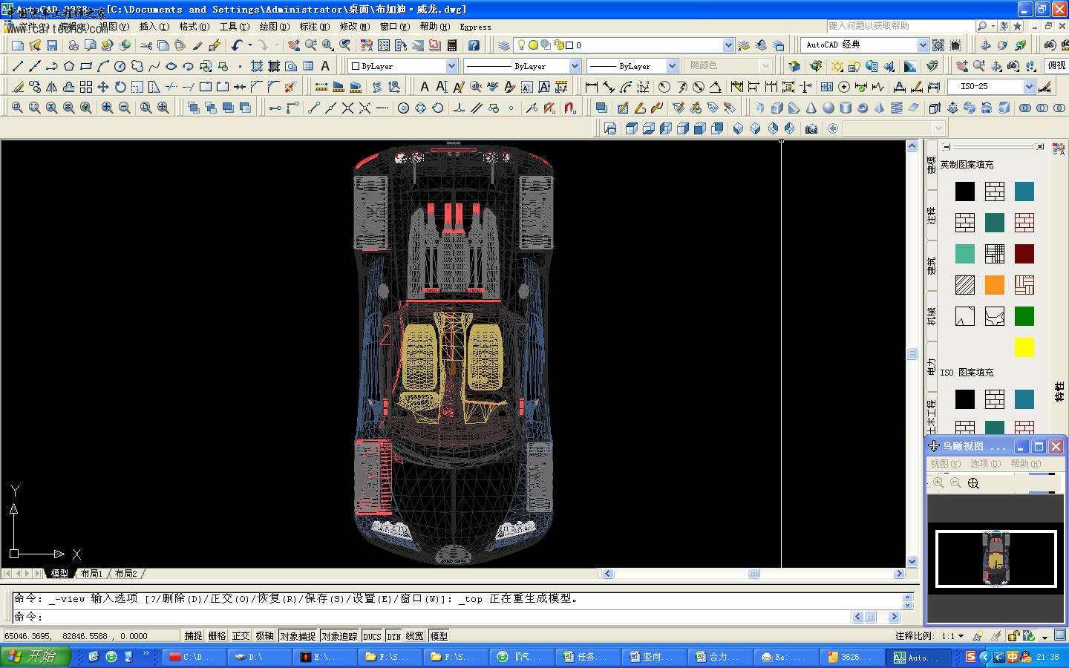Viewport: 1069px width, 668px height.
Task: Select the Hatch tool
Action: point(257,66)
